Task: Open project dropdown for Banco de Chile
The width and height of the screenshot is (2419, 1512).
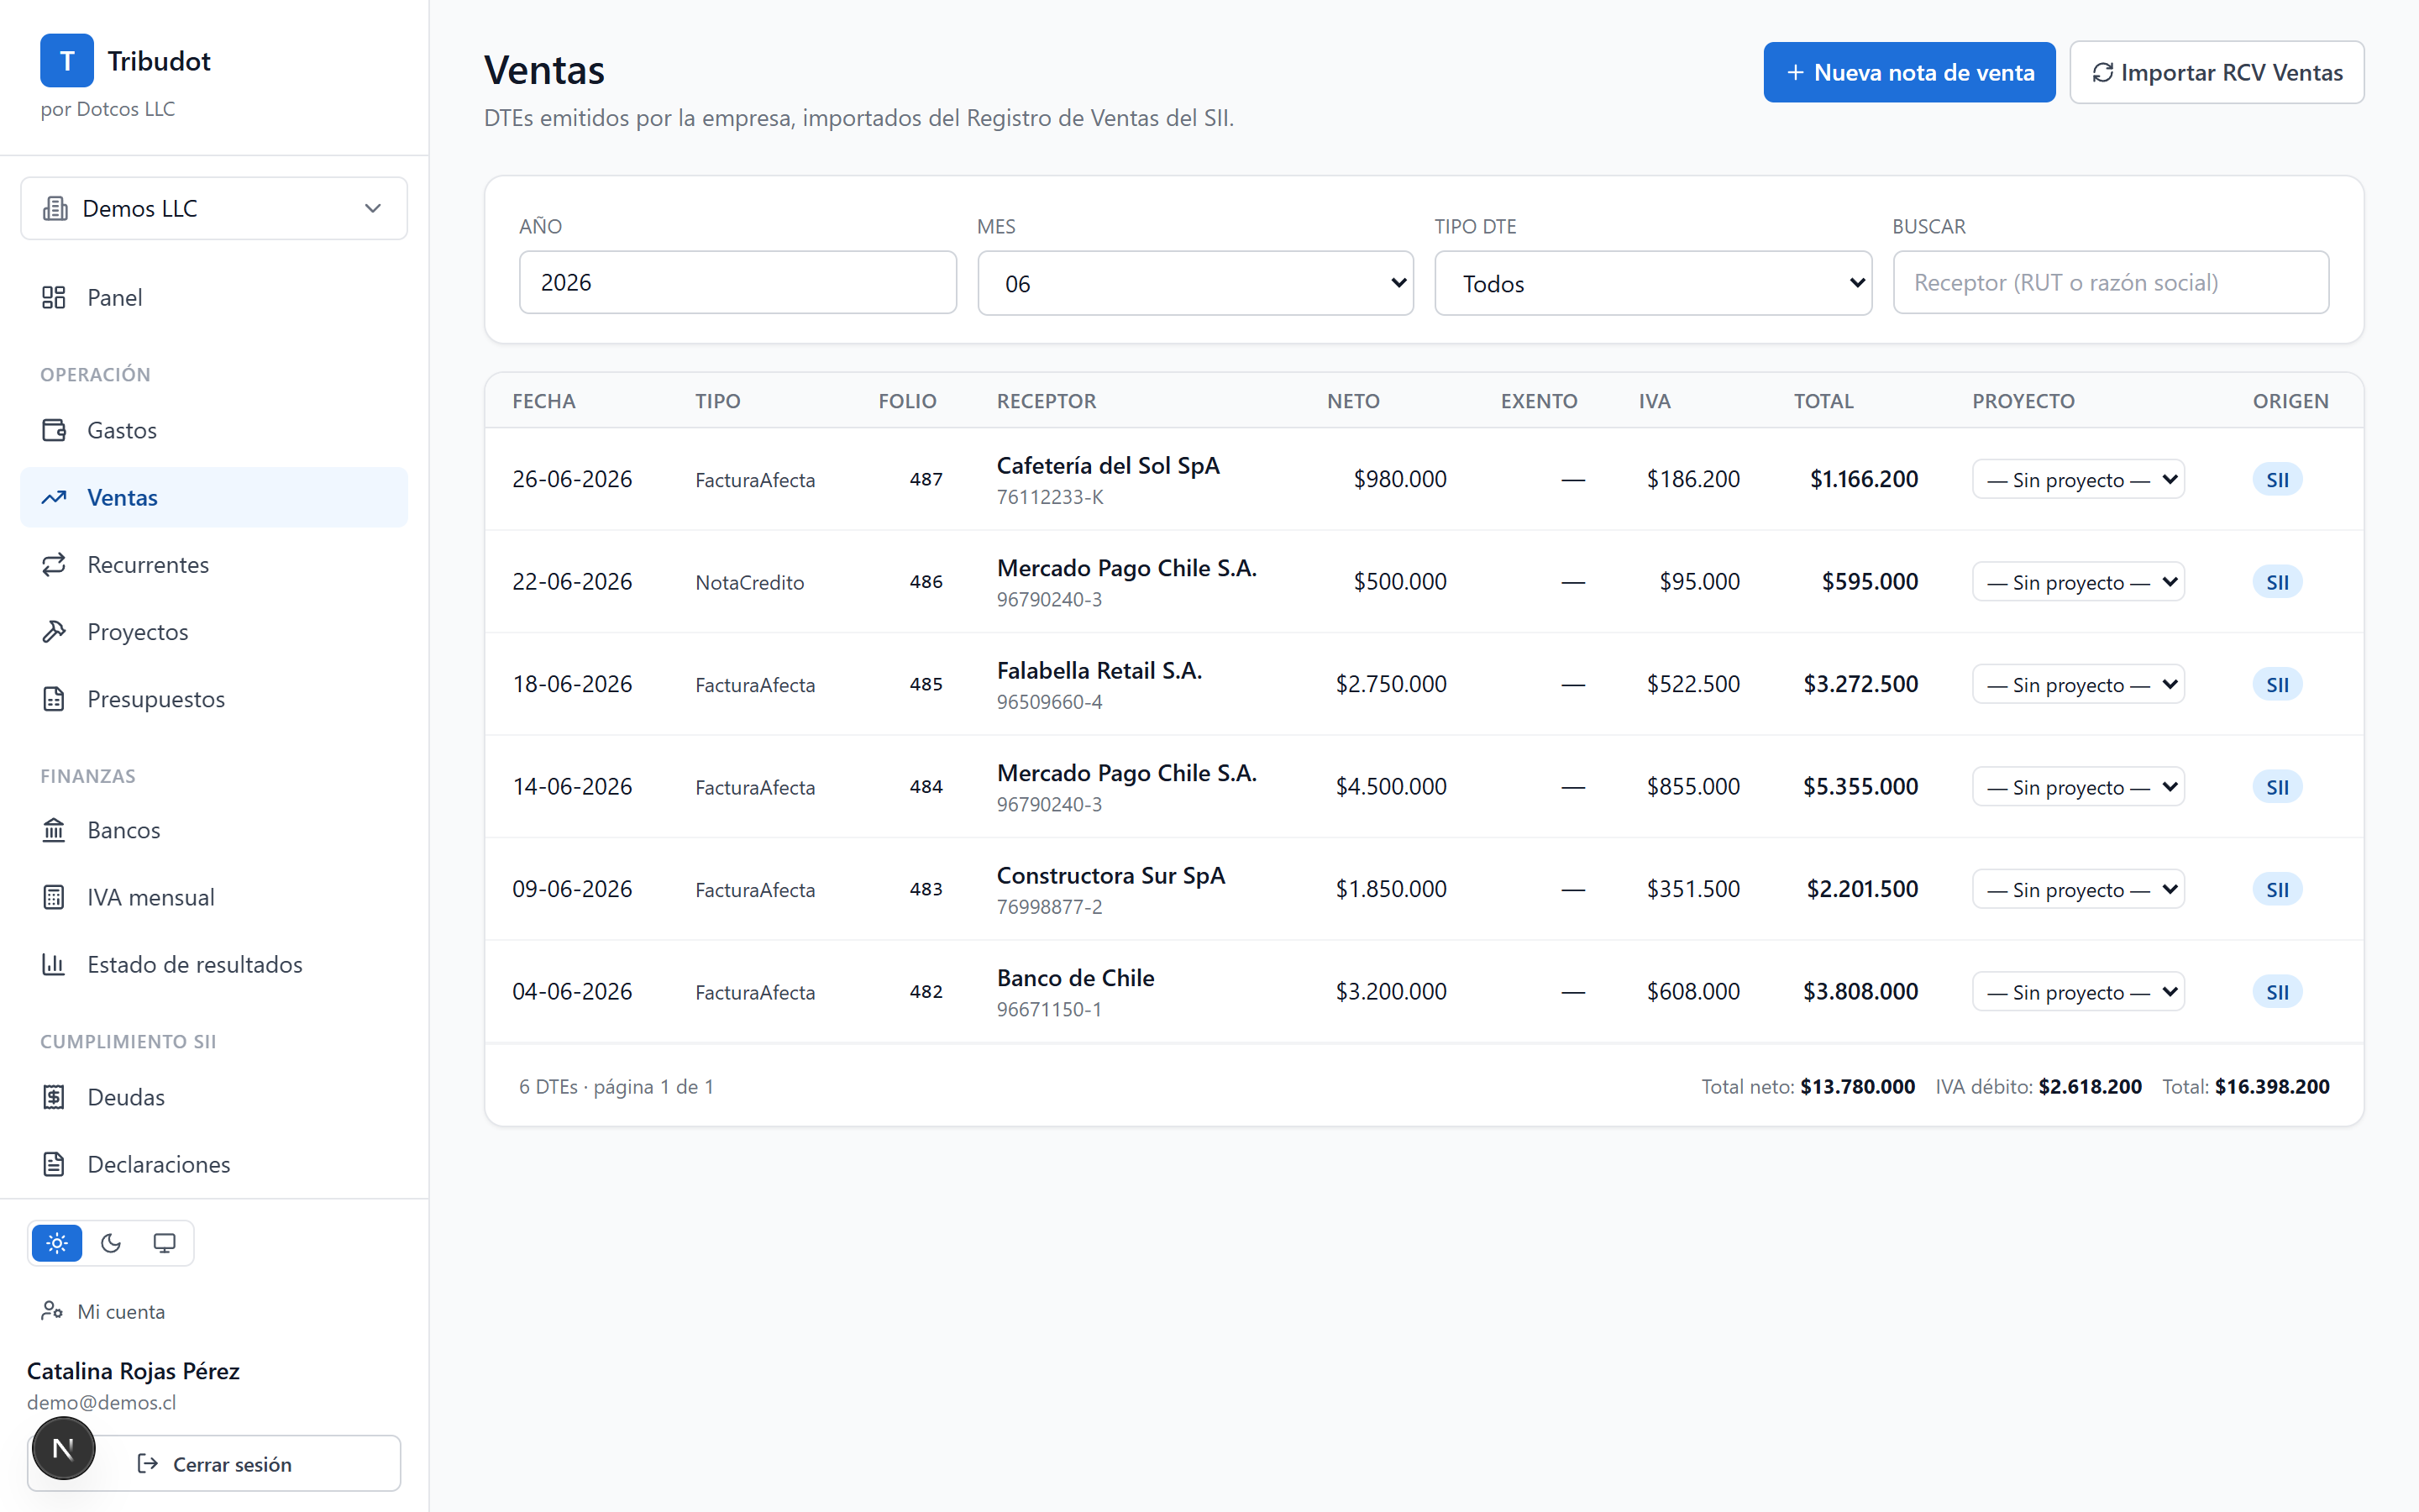Action: coord(2078,992)
